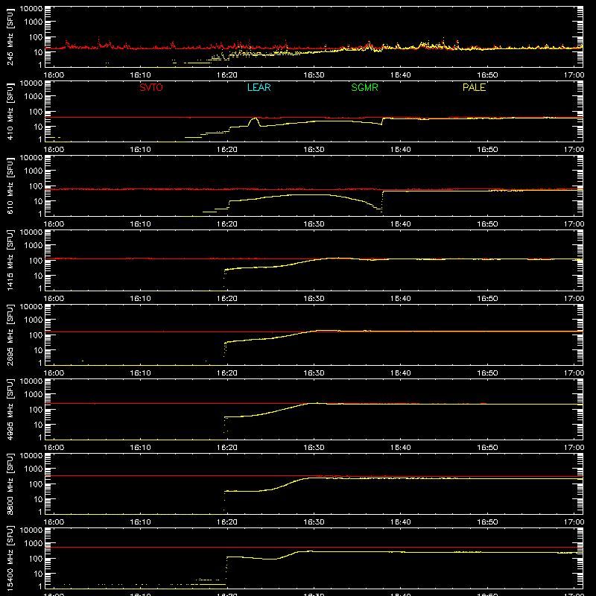The height and width of the screenshot is (596, 596).
Task: Click the 16:10 tick under the 4995 MHz plot
Action: click(141, 448)
